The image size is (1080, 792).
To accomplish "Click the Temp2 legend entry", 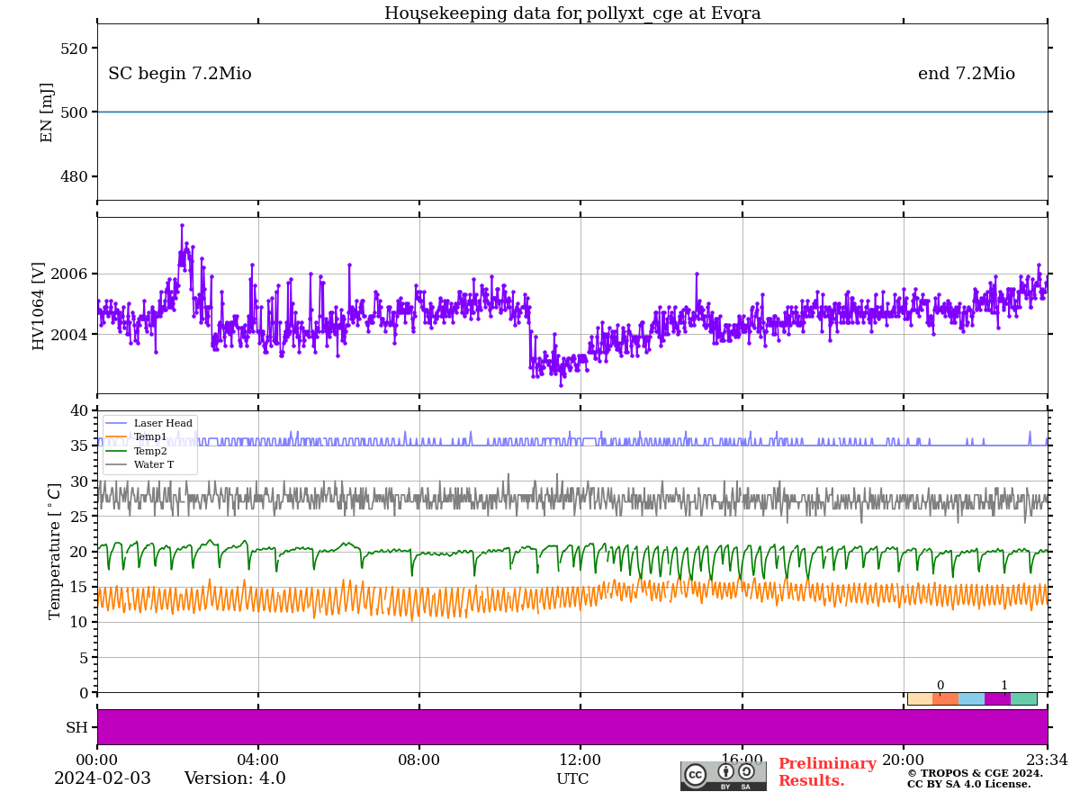I will click(x=137, y=451).
